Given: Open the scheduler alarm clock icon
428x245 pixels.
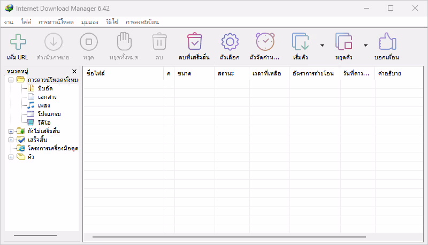Looking at the screenshot, I should [264, 42].
